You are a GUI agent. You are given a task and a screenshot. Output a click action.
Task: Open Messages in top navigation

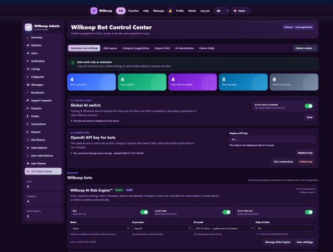[x=159, y=11]
